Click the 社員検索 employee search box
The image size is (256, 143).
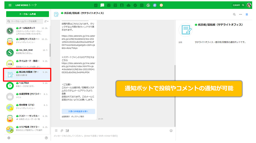238,5
